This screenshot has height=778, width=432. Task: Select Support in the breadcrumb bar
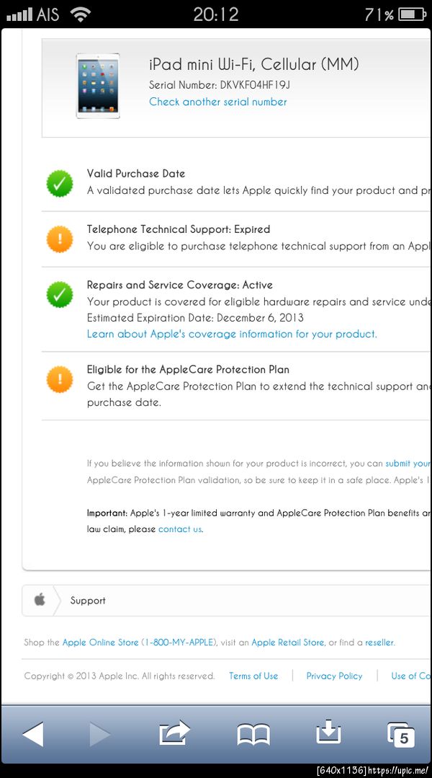[88, 601]
